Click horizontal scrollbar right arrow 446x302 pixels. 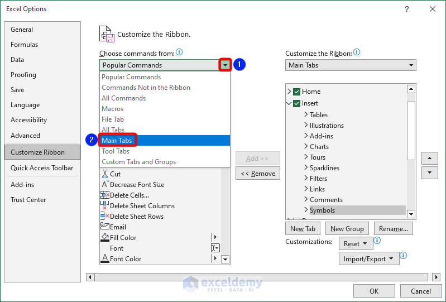pyautogui.click(x=436, y=277)
